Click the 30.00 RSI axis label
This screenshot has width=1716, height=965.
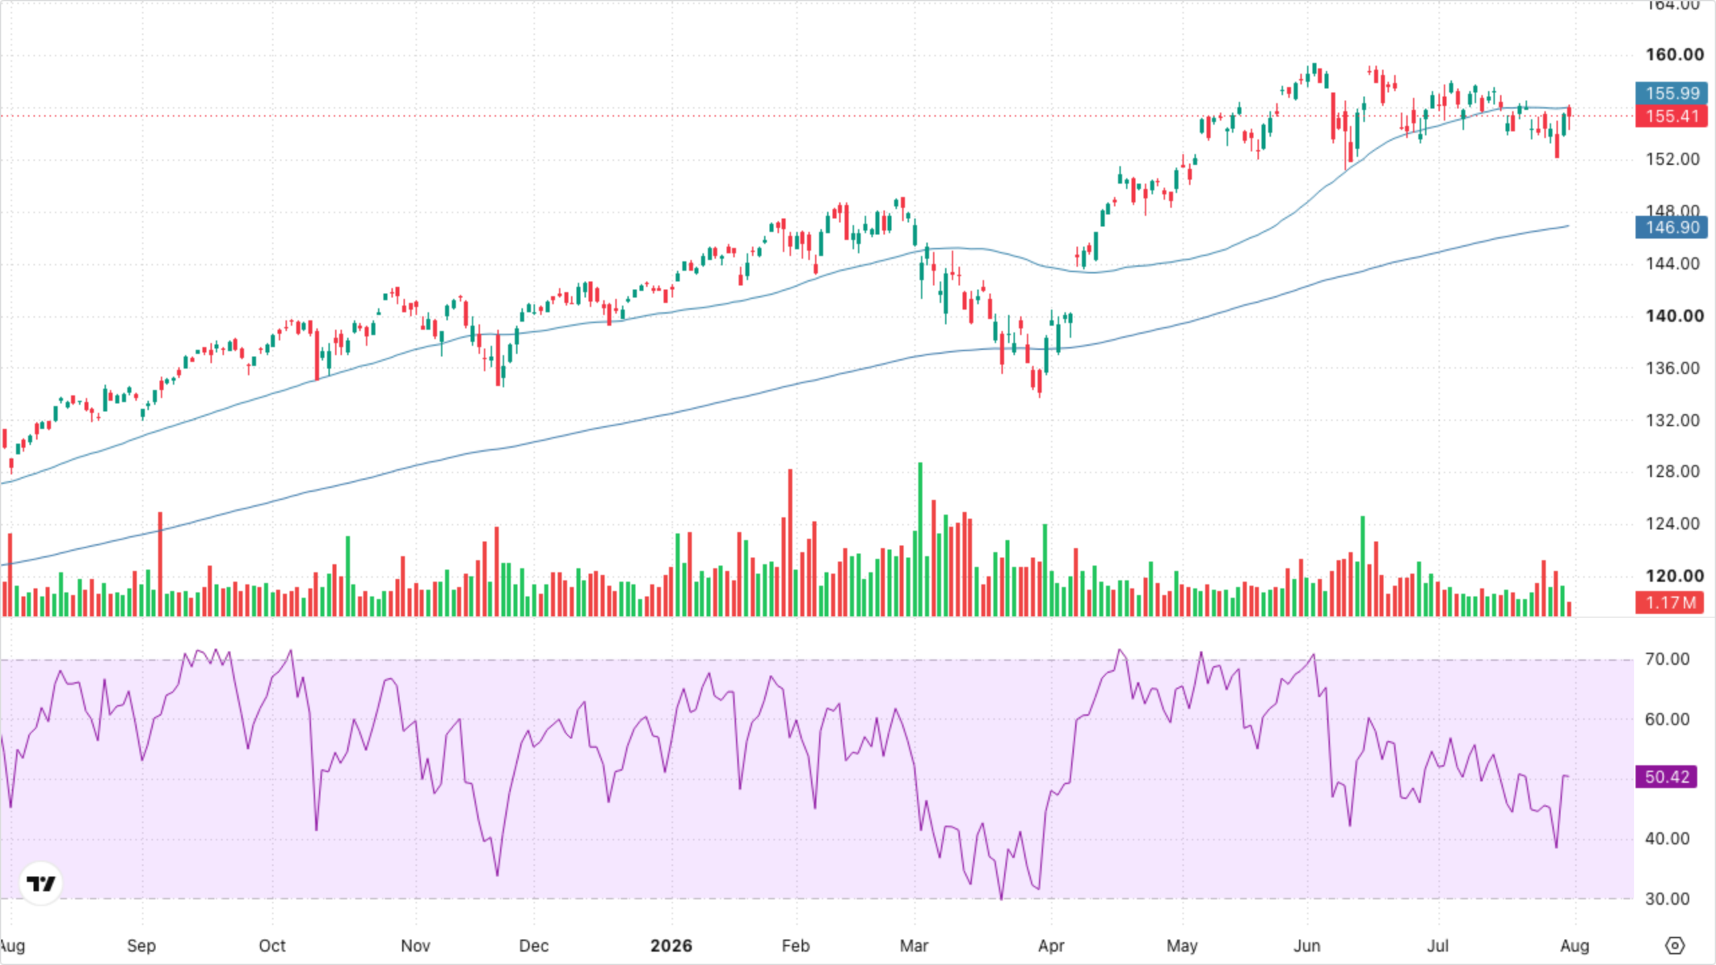pos(1667,899)
